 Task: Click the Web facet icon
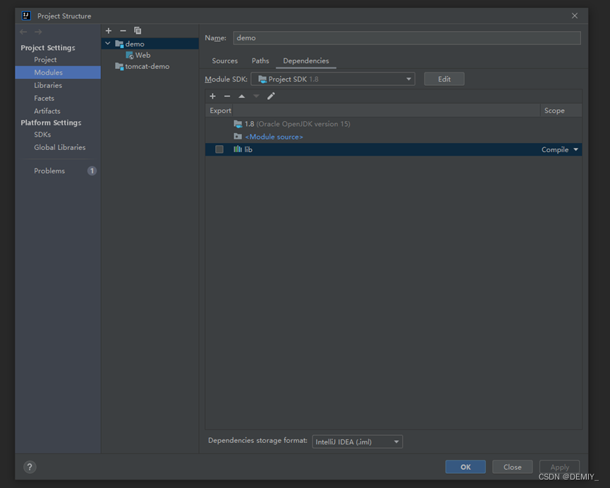[x=130, y=56]
